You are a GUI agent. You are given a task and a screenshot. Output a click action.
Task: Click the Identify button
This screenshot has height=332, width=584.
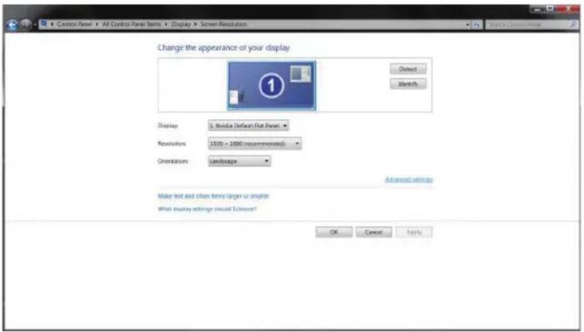click(408, 84)
